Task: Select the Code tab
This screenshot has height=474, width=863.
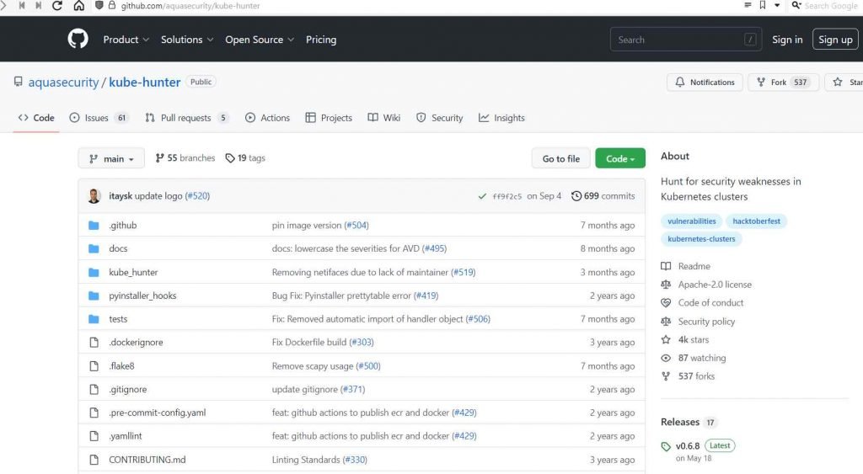Action: 36,118
